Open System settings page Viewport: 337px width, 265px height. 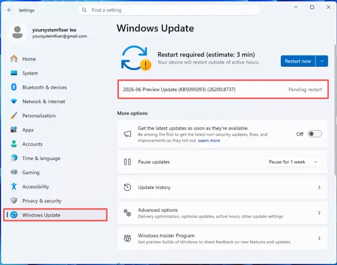[x=55, y=73]
